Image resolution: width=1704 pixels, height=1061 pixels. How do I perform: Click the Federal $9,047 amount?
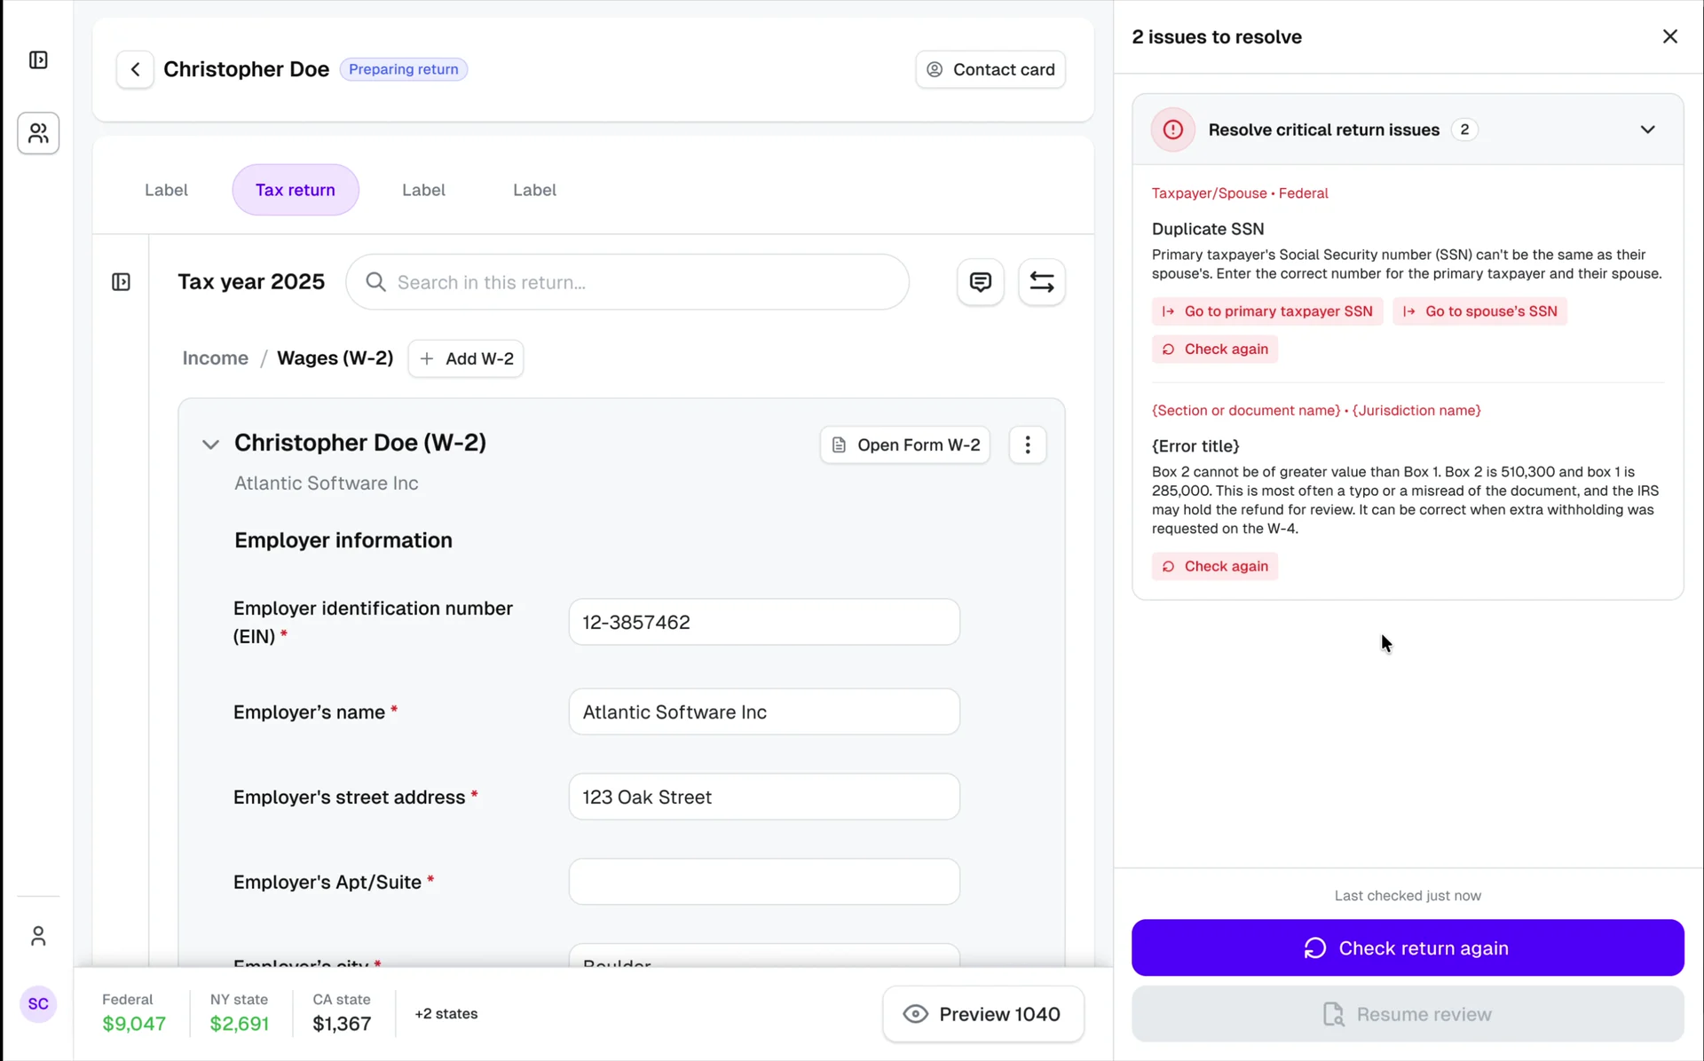[134, 1024]
